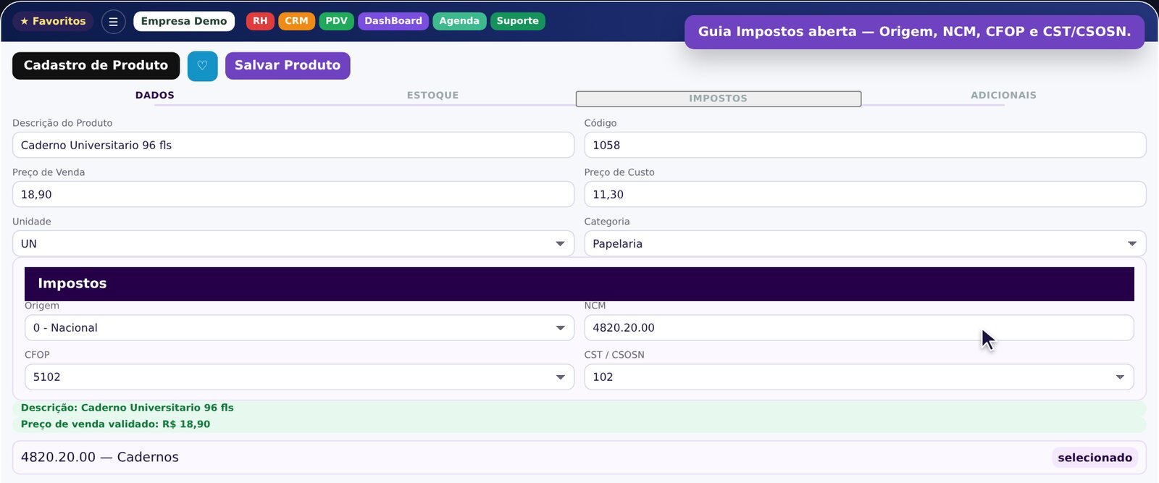Click the Preço de Venda field
1159x483 pixels.
(293, 194)
